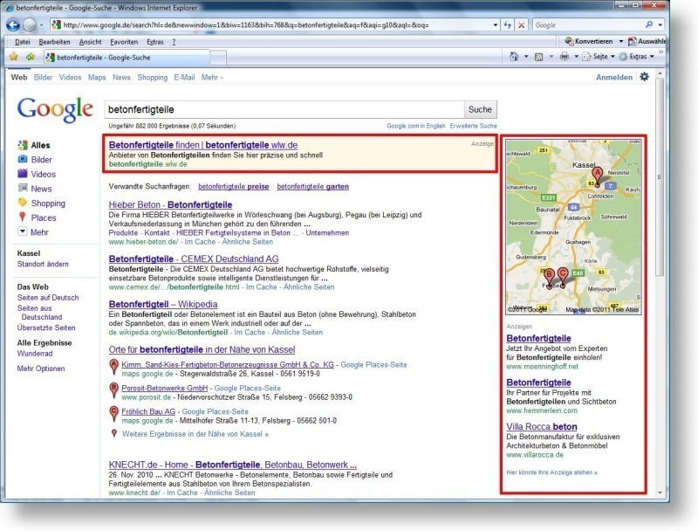The height and width of the screenshot is (531, 698).
Task: Click Maps in Google top navigation
Action: pos(97,78)
